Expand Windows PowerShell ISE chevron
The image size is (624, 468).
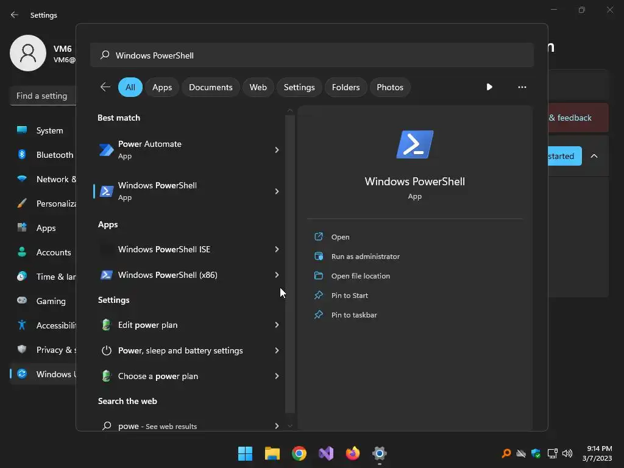click(277, 249)
